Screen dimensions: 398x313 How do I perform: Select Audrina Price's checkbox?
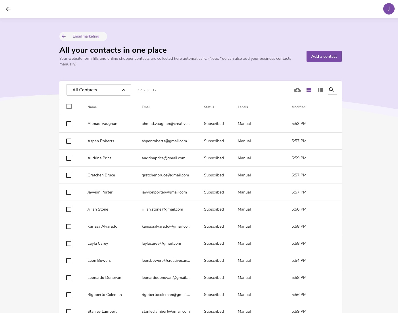69,158
